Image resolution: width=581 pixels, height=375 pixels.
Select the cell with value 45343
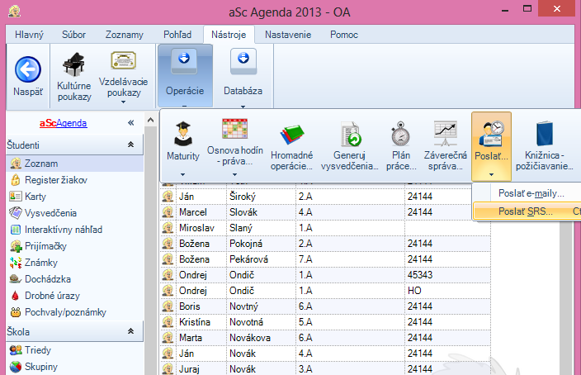pos(447,275)
